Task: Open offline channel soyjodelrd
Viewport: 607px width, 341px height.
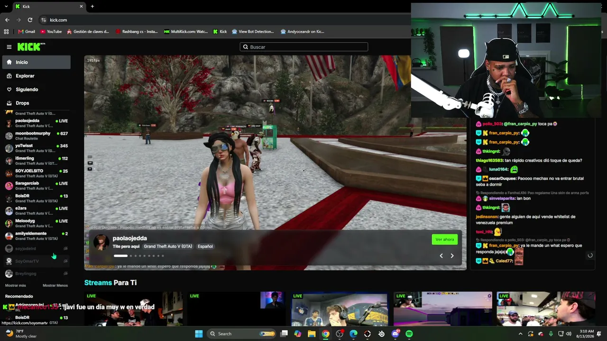Action: point(37,249)
